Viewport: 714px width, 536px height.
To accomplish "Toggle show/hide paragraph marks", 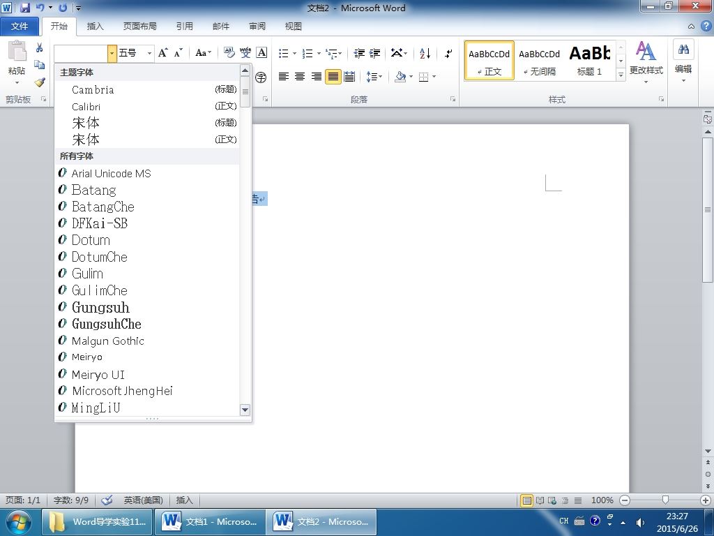I will (x=448, y=53).
